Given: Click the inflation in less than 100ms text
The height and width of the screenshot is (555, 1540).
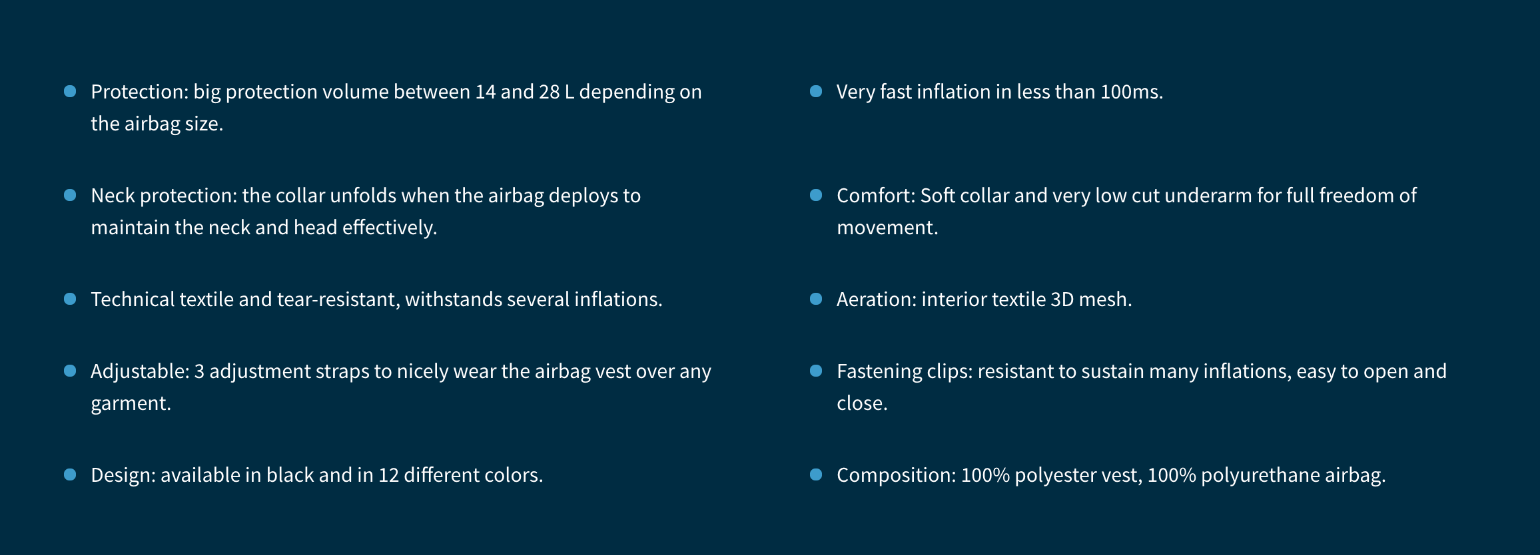Looking at the screenshot, I should [x=999, y=92].
